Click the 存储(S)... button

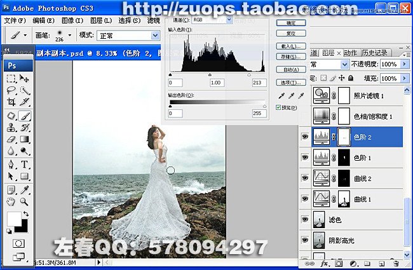pos(291,57)
